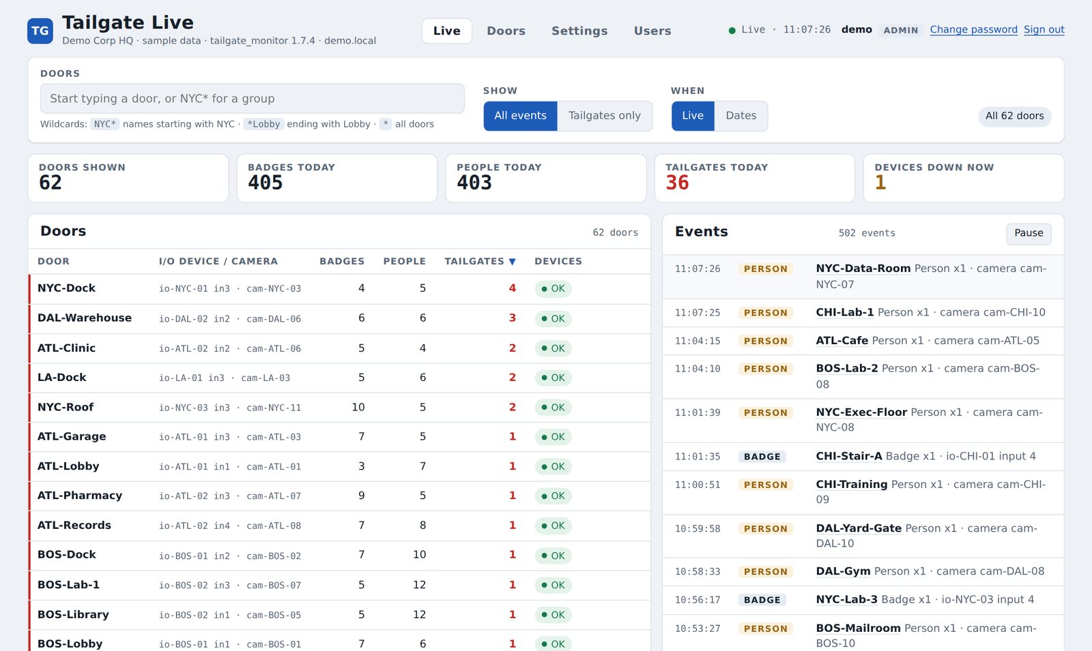Click the Tailgates Today card
1092x651 pixels.
point(755,178)
